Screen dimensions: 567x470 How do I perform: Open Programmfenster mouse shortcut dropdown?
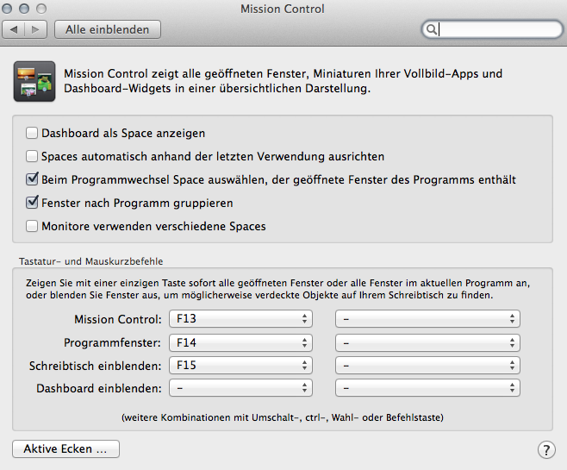[427, 342]
